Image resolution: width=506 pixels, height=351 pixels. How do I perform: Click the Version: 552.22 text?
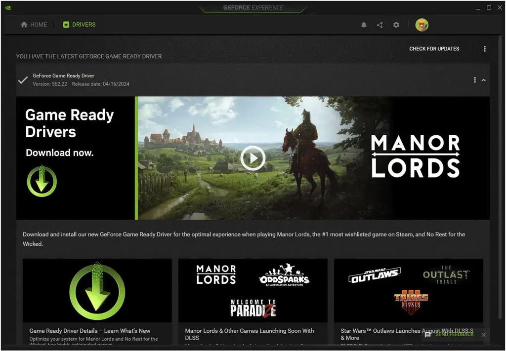50,84
